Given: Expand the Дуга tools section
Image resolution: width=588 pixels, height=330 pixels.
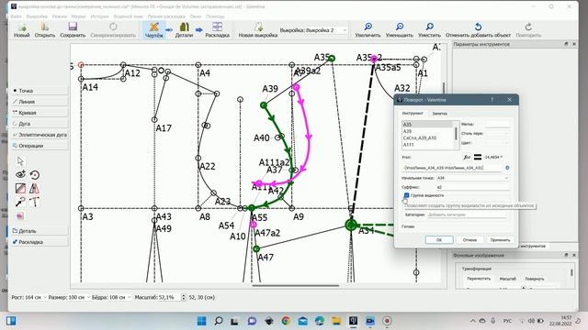Looking at the screenshot, I should (x=40, y=124).
